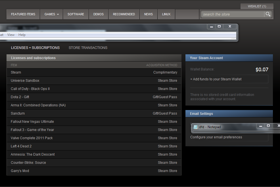
Task: Select the Sanctum license row
Action: click(x=94, y=113)
